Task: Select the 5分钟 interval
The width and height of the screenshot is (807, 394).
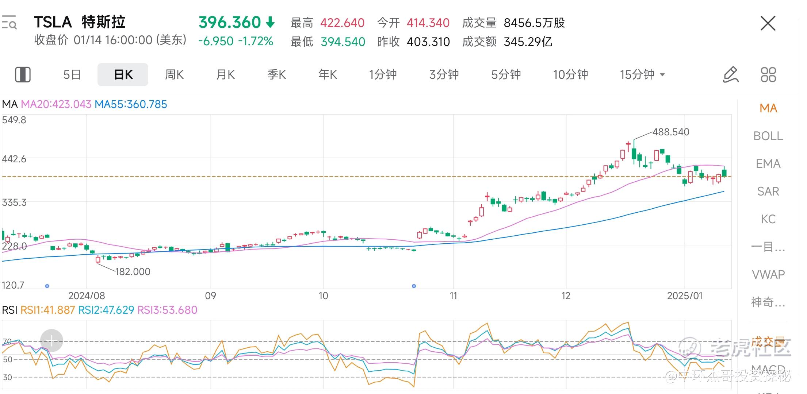Action: (x=506, y=74)
